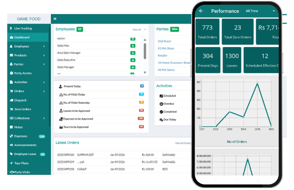Image resolution: width=294 pixels, height=190 pixels.
Task: Click the Due Today activities icon
Action: 161,119
